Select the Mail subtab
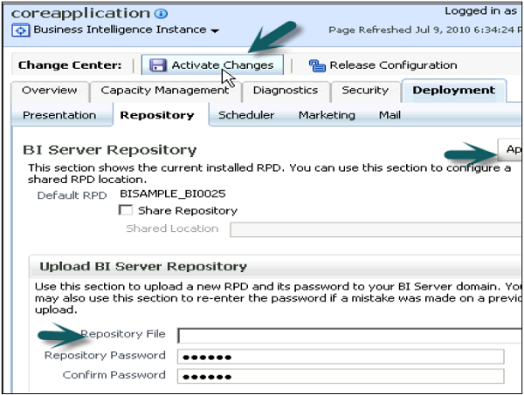524x395 pixels. pyautogui.click(x=390, y=115)
